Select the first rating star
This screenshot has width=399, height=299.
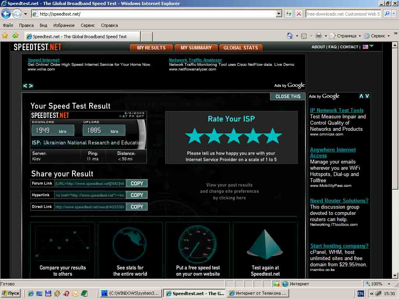coord(193,136)
